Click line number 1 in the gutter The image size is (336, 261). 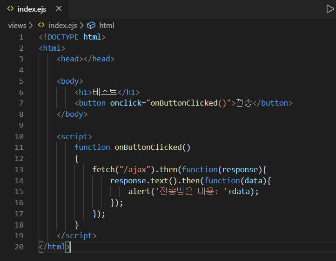point(21,37)
